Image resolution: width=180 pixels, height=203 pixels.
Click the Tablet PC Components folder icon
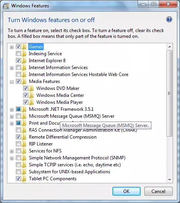pos(24,179)
